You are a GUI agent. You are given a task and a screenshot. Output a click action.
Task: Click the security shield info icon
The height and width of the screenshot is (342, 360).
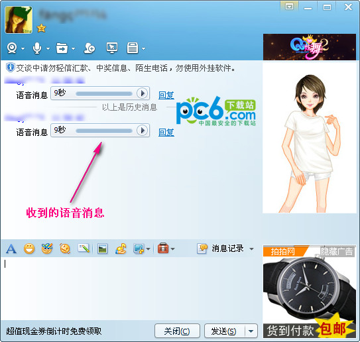11,68
